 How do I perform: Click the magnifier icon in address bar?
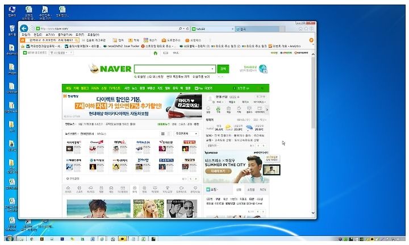(x=180, y=28)
